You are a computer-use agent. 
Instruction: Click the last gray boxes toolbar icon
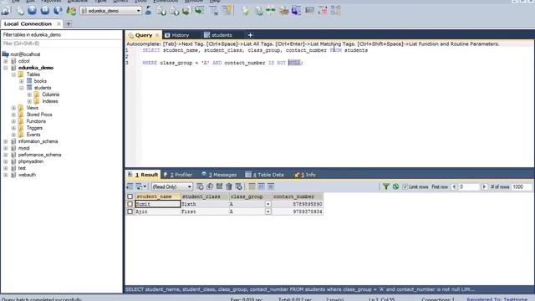pos(336,11)
